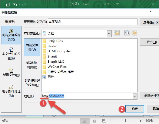
Task: Click the 删除链接 button
Action: tap(150, 96)
